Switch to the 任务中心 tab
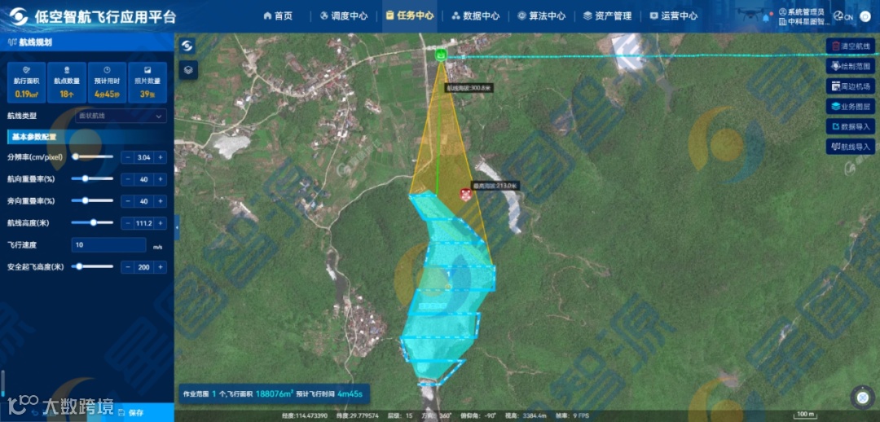The image size is (880, 422). point(410,15)
